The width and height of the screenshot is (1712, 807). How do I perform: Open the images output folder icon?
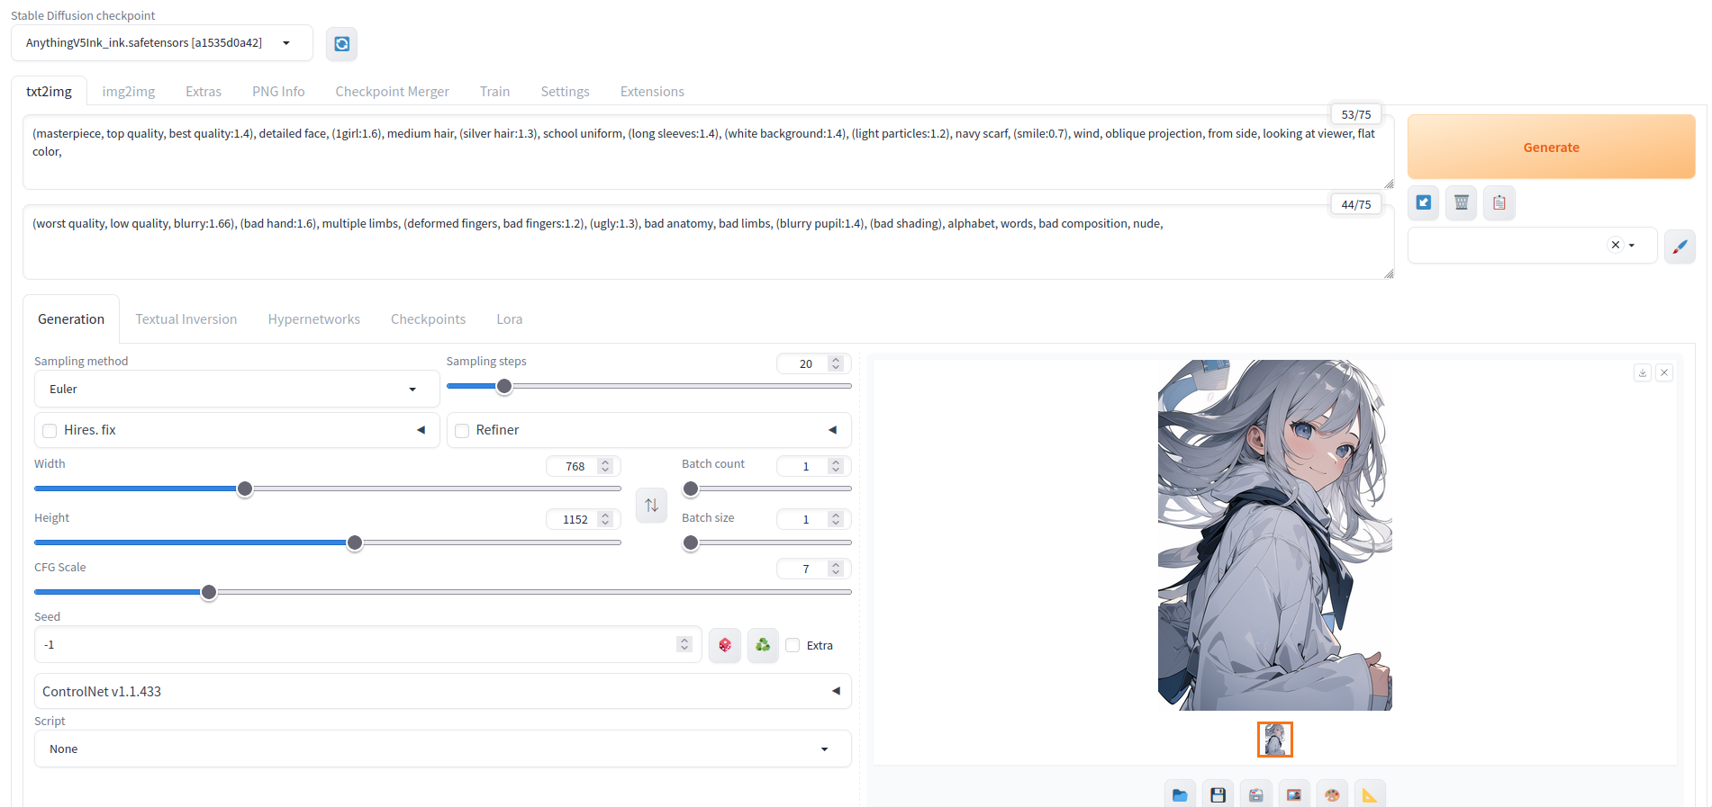(1180, 794)
